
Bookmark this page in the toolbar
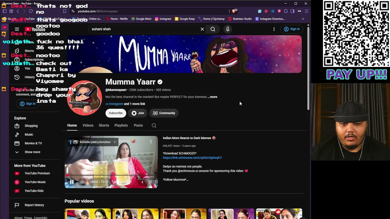(64, 11)
